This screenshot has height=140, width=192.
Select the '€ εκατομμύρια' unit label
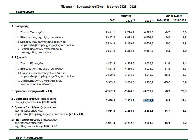tap(26, 12)
